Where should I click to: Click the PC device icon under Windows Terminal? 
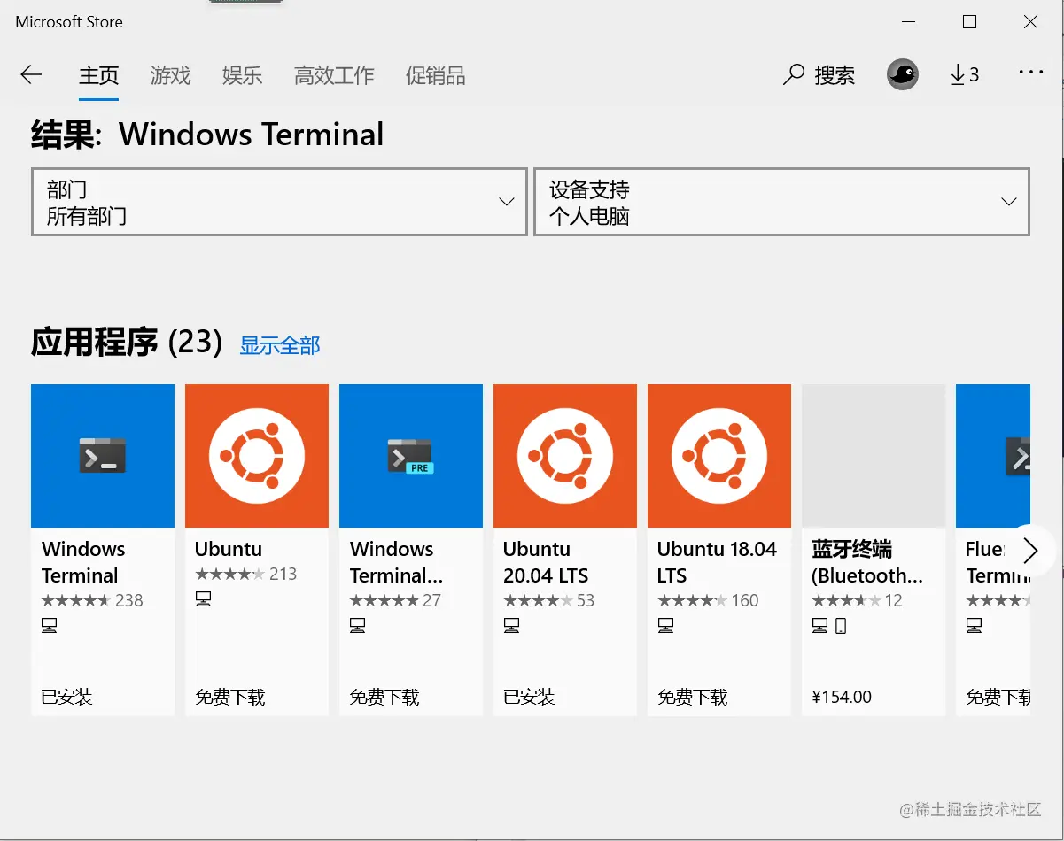50,626
